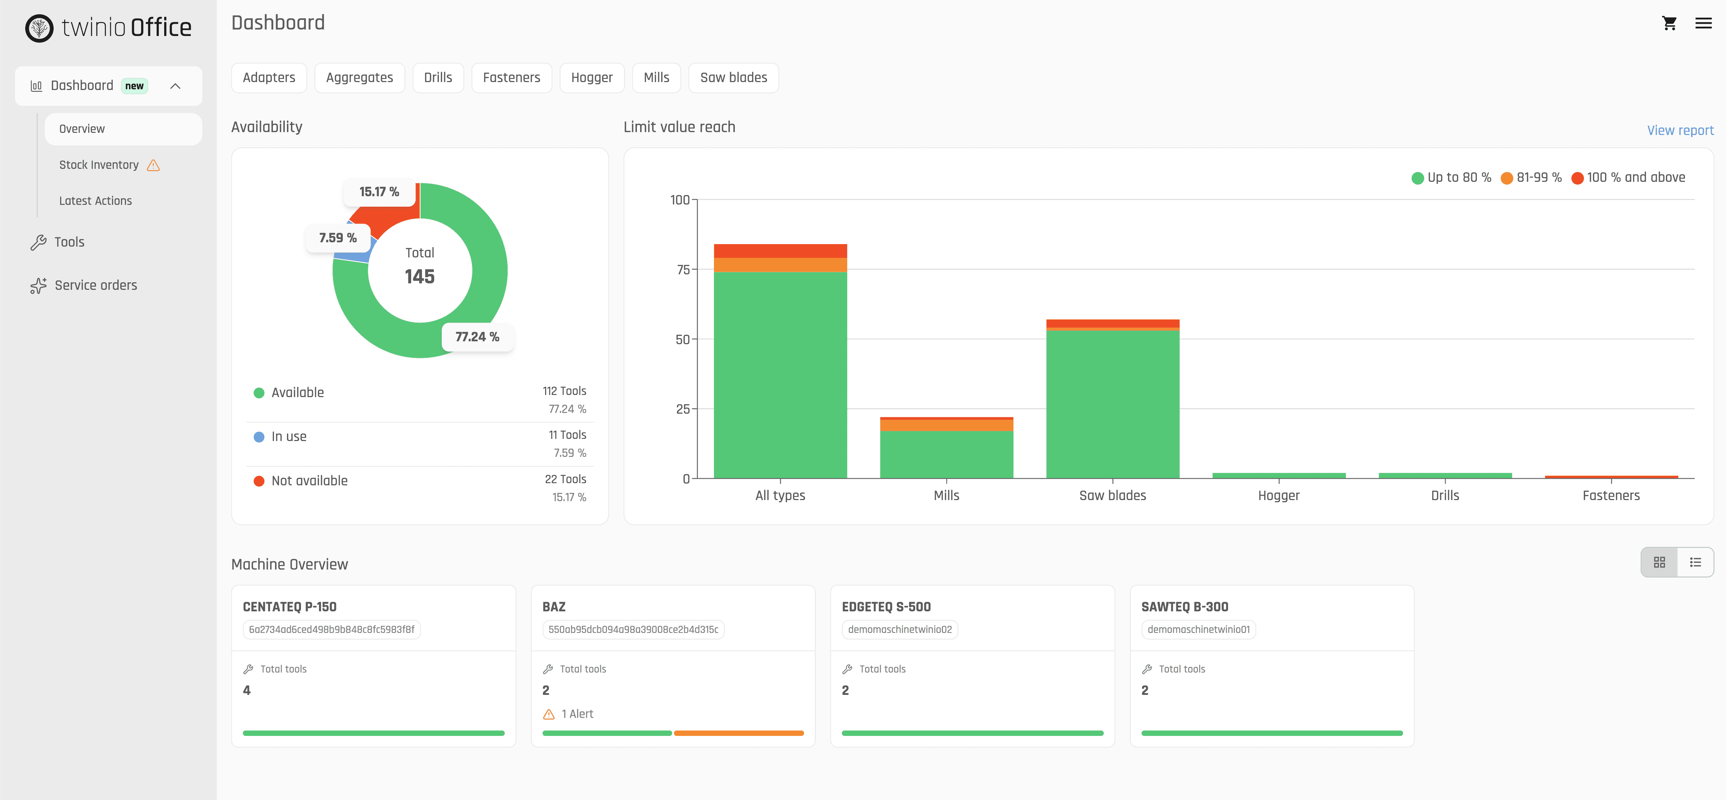The image size is (1726, 800).
Task: Click the demomaschinetwinio02 ID tag
Action: tap(899, 630)
